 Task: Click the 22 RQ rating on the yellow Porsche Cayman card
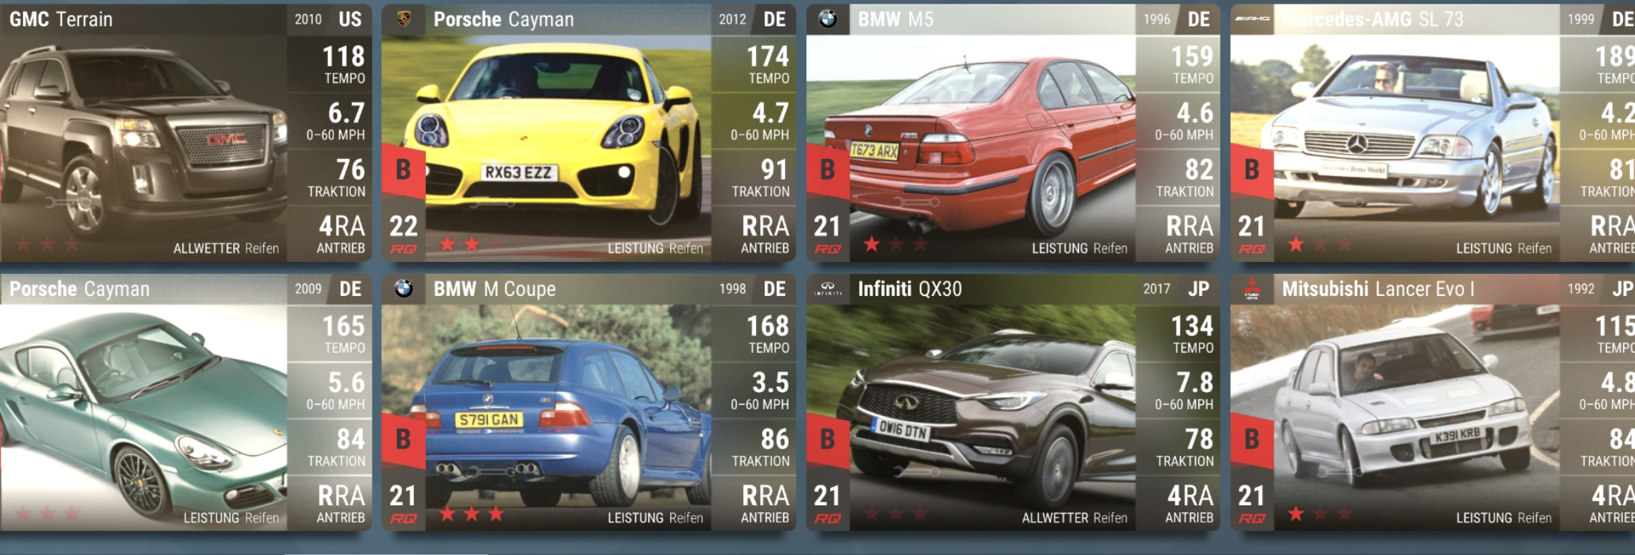click(x=404, y=233)
